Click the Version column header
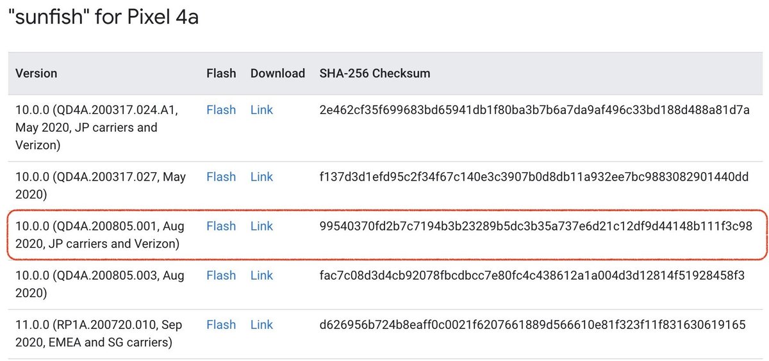Image resolution: width=769 pixels, height=361 pixels. tap(37, 73)
